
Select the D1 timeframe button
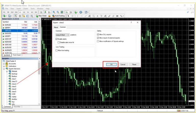[x=28, y=12]
